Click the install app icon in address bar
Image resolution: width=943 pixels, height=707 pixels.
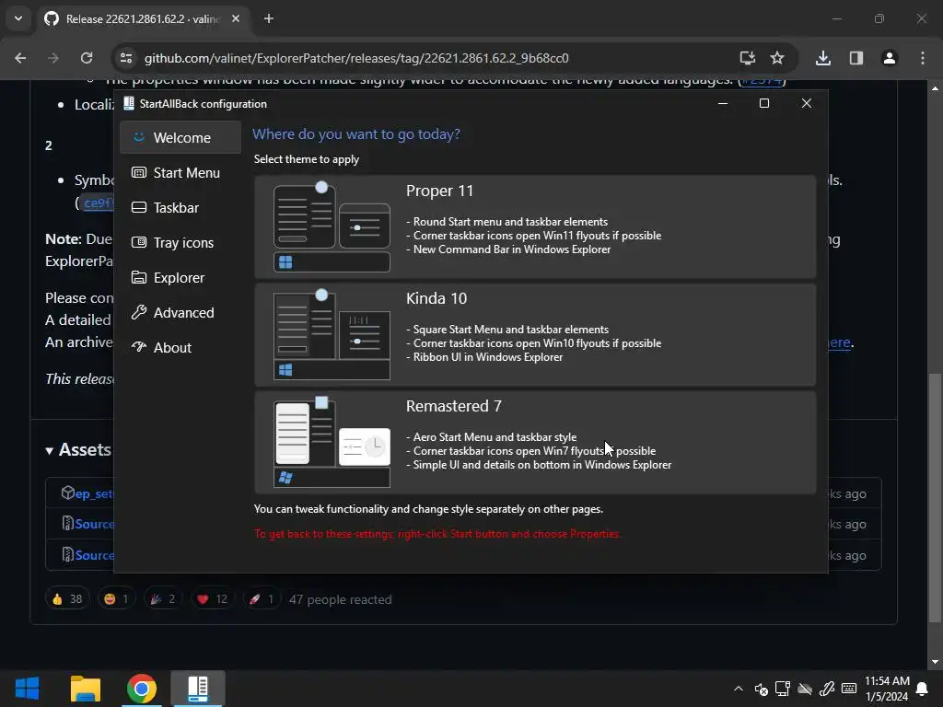748,58
